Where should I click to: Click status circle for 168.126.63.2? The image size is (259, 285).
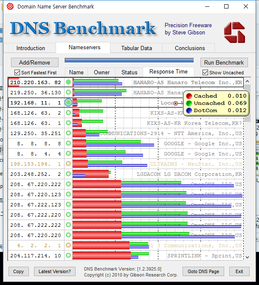(x=68, y=113)
